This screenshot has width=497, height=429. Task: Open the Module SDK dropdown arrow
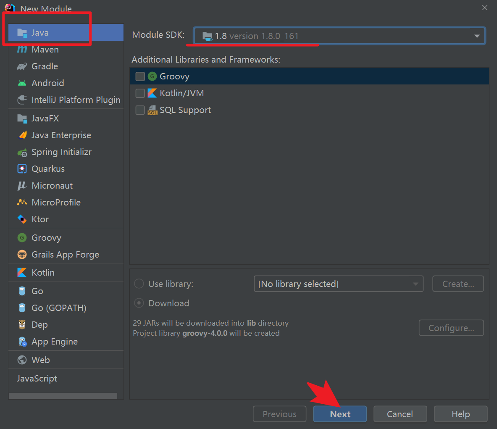pyautogui.click(x=477, y=36)
